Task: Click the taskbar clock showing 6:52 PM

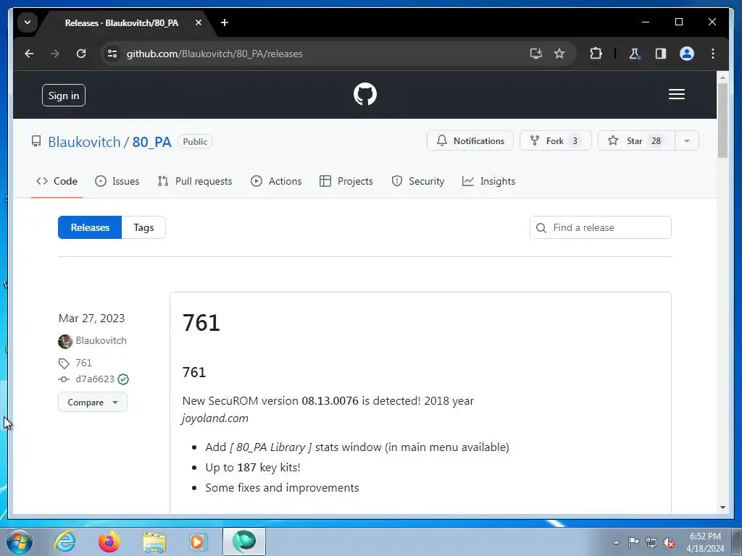Action: [x=705, y=542]
